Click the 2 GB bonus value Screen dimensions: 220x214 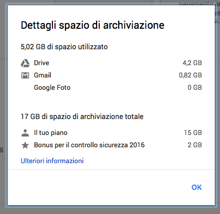coord(195,145)
